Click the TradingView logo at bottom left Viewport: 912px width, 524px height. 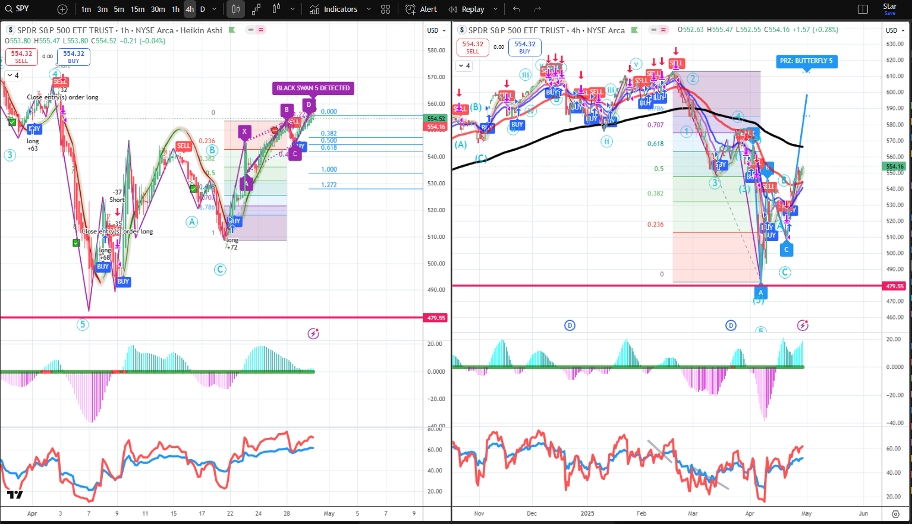click(x=15, y=494)
